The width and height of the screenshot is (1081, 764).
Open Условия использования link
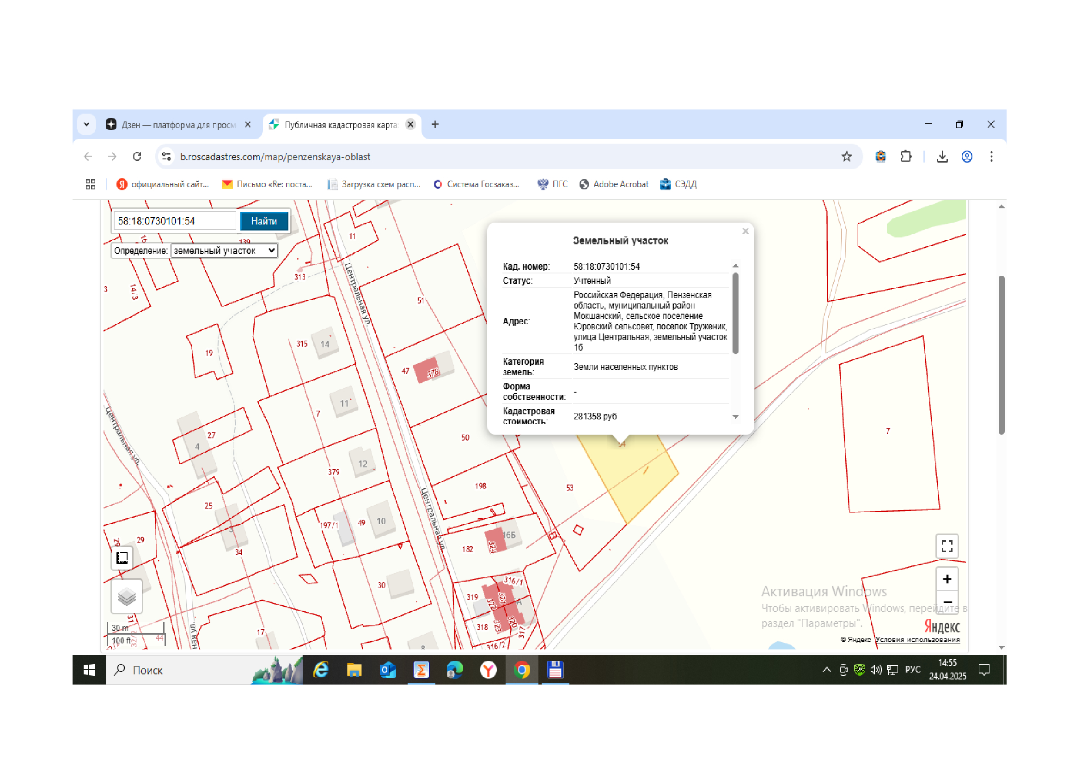click(917, 639)
